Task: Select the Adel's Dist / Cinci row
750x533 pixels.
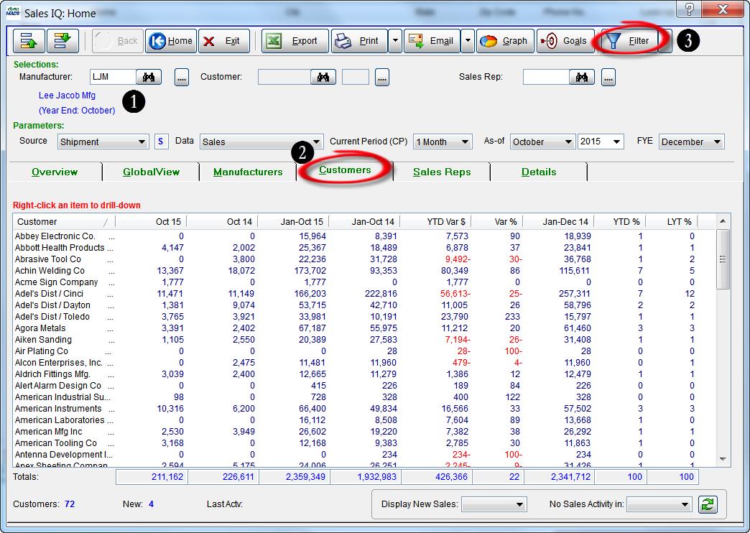Action: [364, 293]
